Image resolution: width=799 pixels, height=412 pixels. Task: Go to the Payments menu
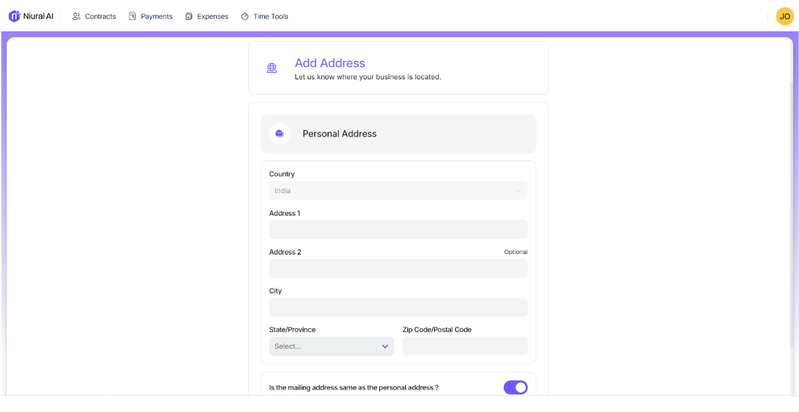point(156,17)
